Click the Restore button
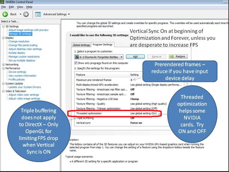Screen dimensions: 229x172 coord(178,57)
